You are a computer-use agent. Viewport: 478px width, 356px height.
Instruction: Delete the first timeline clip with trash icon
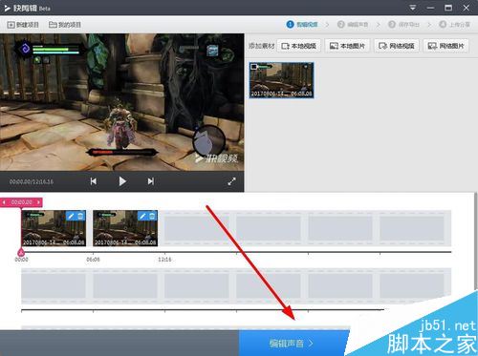[80, 216]
